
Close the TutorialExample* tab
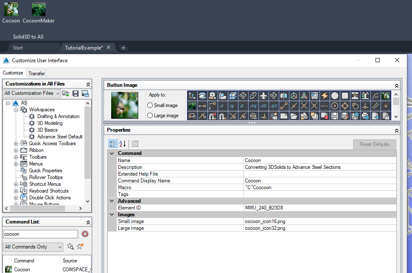(109, 47)
